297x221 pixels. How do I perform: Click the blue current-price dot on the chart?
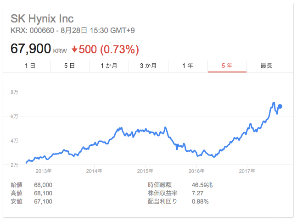(x=280, y=106)
